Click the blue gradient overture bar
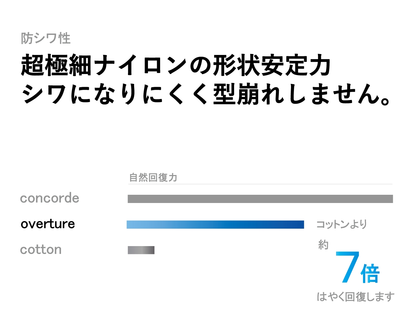This screenshot has width=411, height=329. (215, 225)
